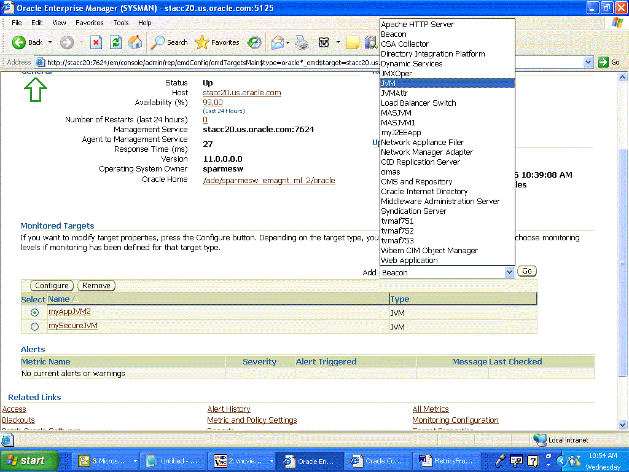629x472 pixels.
Task: Choose Wbem CIM Object Manager option
Action: point(447,251)
